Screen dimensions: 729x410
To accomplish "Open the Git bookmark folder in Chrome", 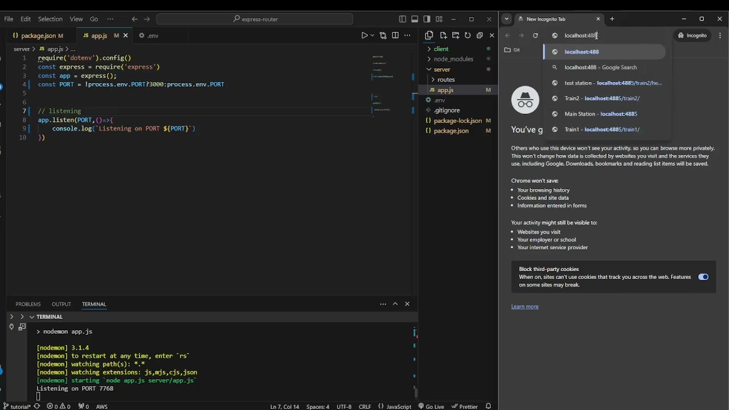I will tap(513, 50).
